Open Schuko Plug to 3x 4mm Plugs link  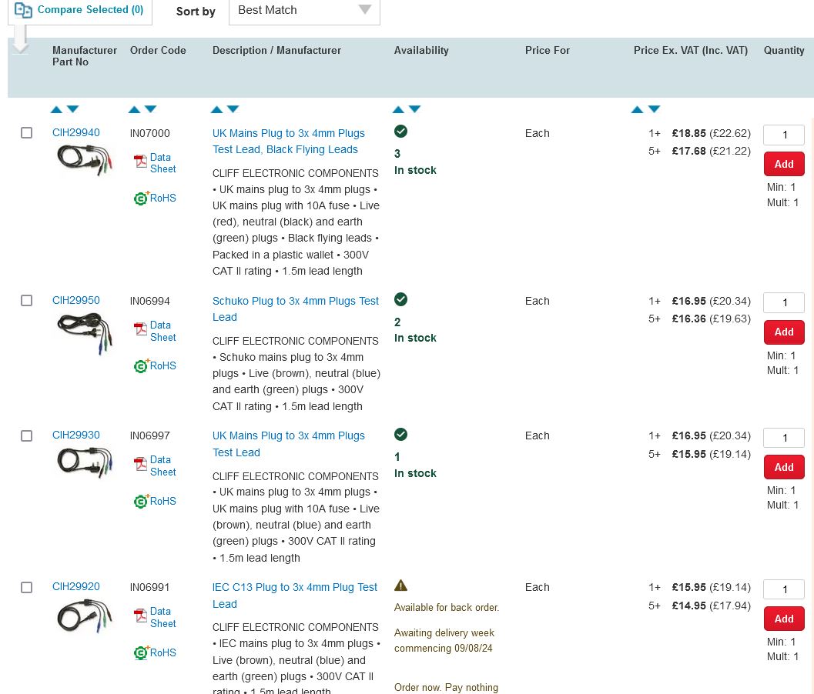(x=296, y=309)
